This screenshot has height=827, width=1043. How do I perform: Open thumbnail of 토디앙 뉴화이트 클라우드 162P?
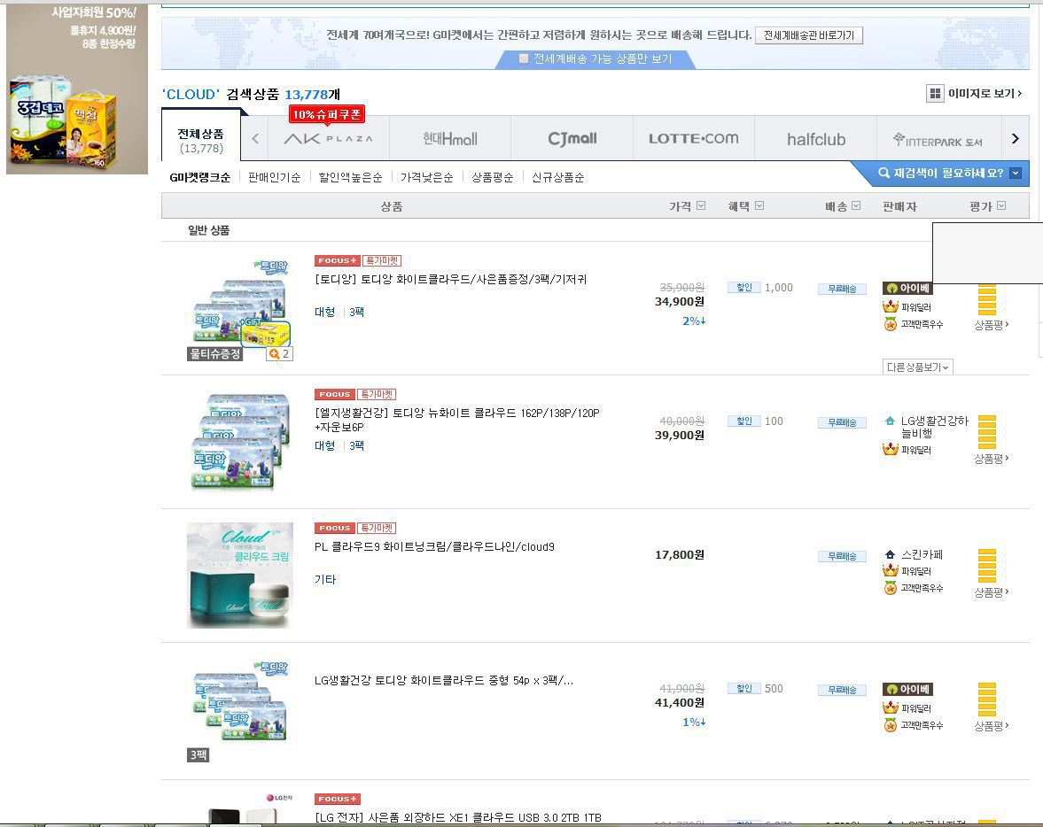(240, 442)
